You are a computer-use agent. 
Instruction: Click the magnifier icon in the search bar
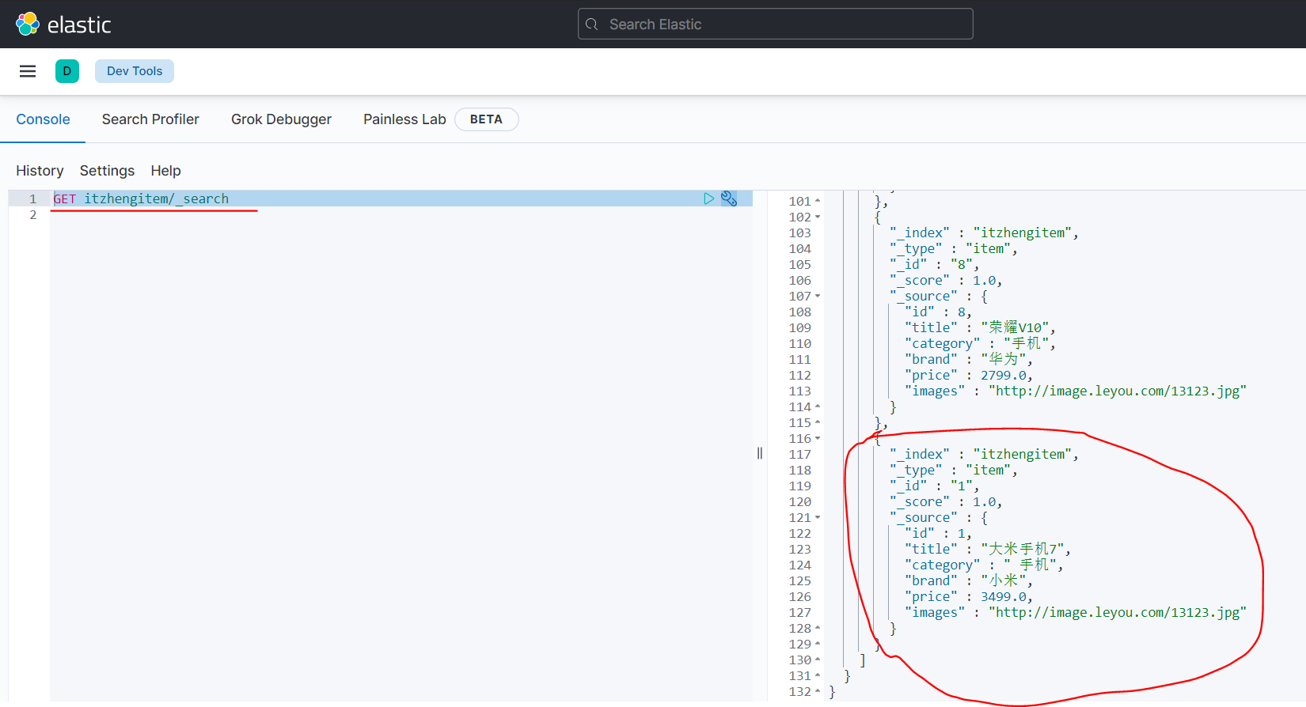(x=591, y=25)
